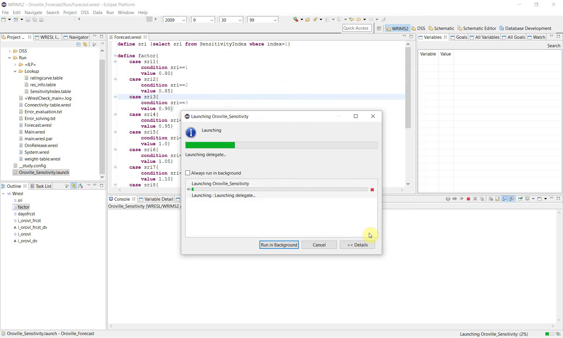This screenshot has height=338, width=563.
Task: Open the year 2009 dropdown
Action: (x=184, y=20)
